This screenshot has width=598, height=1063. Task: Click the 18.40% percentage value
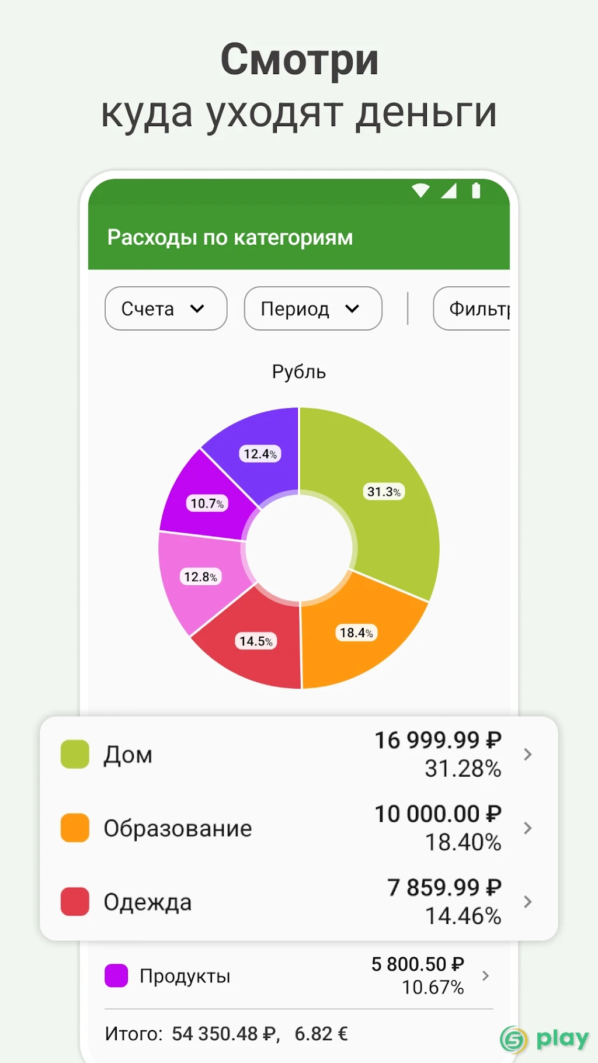point(463,842)
